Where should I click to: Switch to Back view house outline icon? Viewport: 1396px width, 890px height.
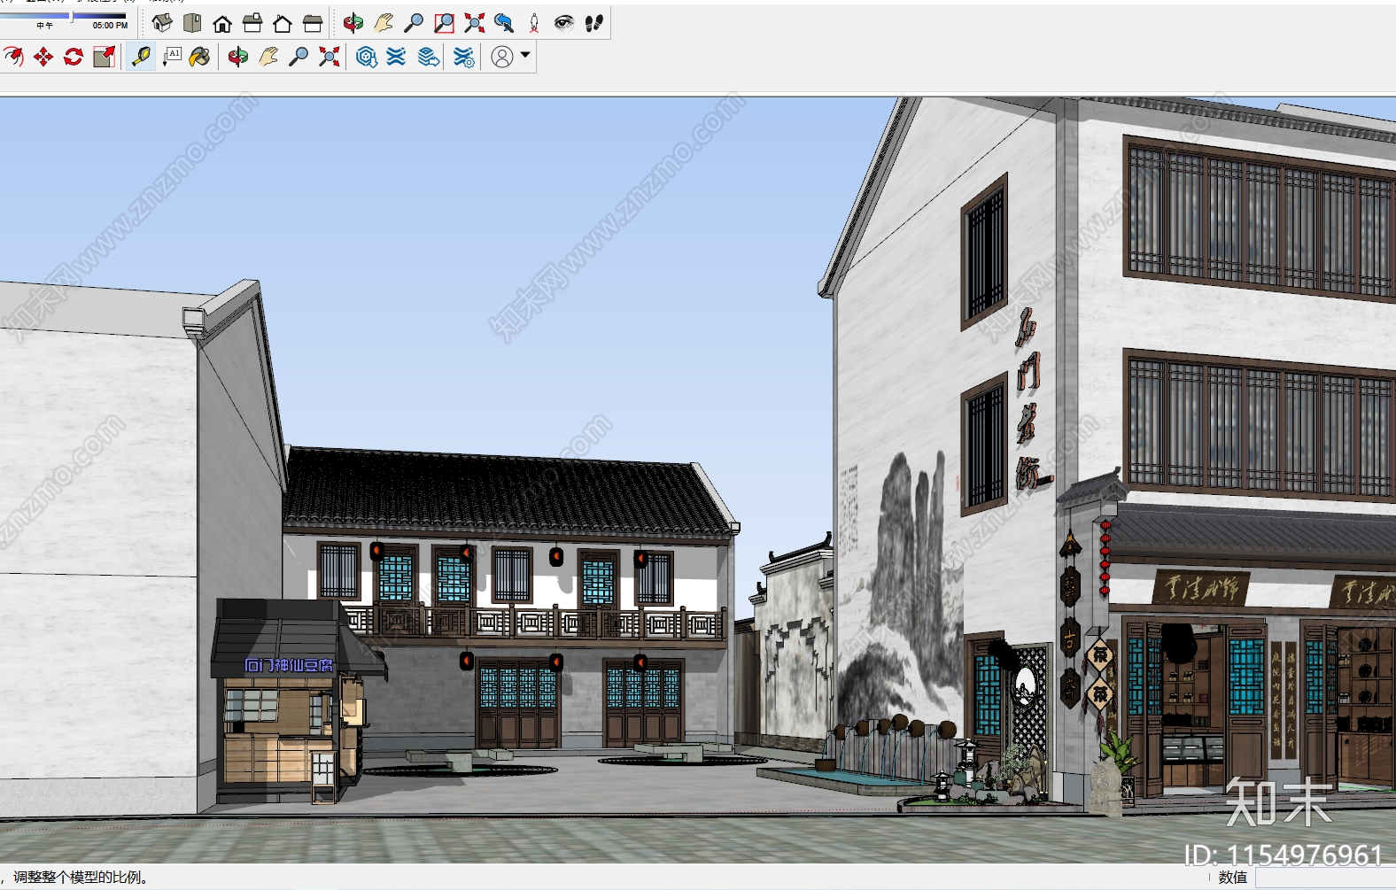click(x=283, y=22)
